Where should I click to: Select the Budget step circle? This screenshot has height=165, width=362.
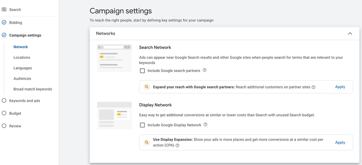pos(4,113)
